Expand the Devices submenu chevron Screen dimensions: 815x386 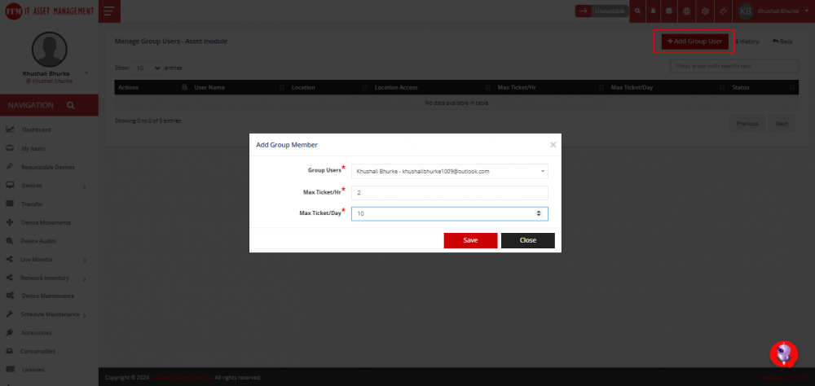pos(84,186)
